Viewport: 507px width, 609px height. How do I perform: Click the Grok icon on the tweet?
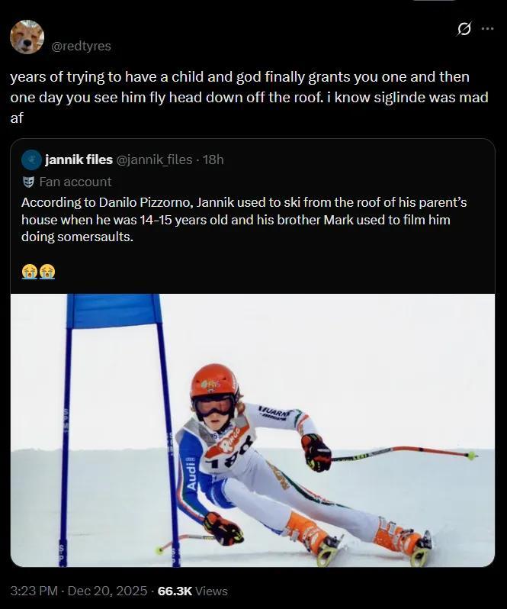[463, 30]
